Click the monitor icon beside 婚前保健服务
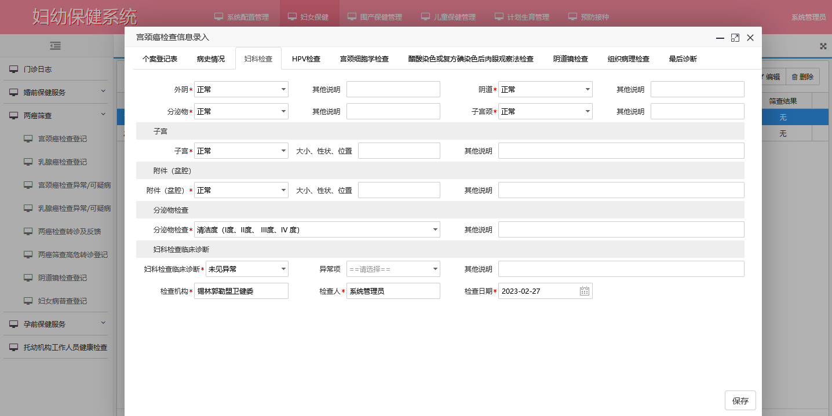 pos(14,92)
